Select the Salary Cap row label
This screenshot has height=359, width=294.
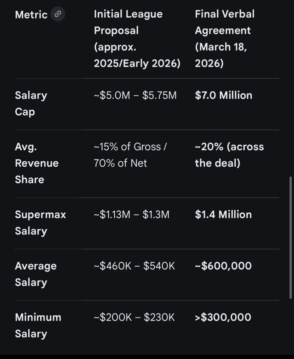31,103
